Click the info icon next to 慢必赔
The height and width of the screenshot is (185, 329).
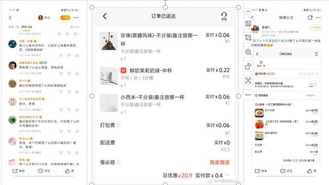tap(118, 162)
